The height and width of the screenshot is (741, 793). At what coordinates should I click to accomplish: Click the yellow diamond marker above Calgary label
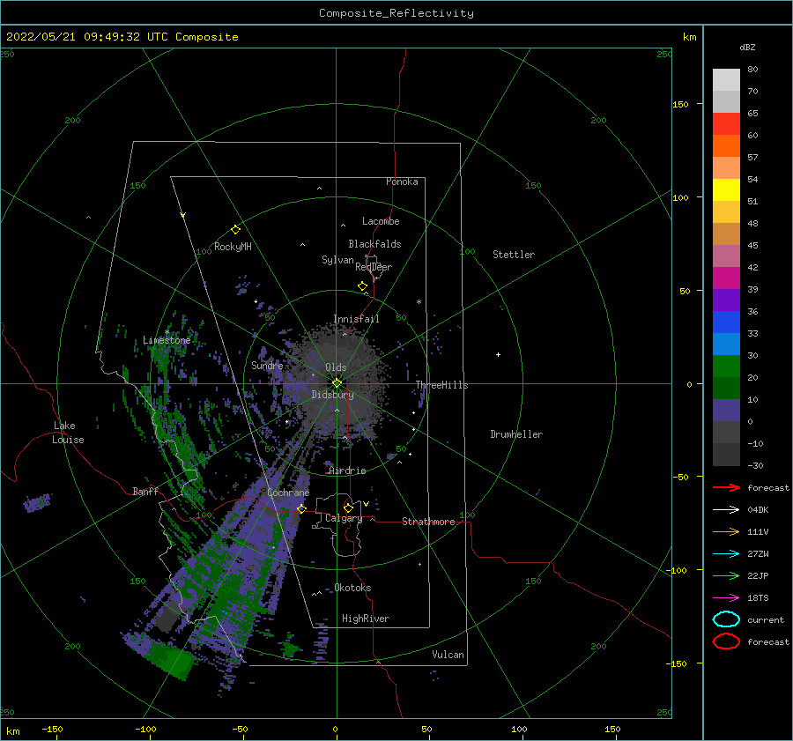coord(348,508)
